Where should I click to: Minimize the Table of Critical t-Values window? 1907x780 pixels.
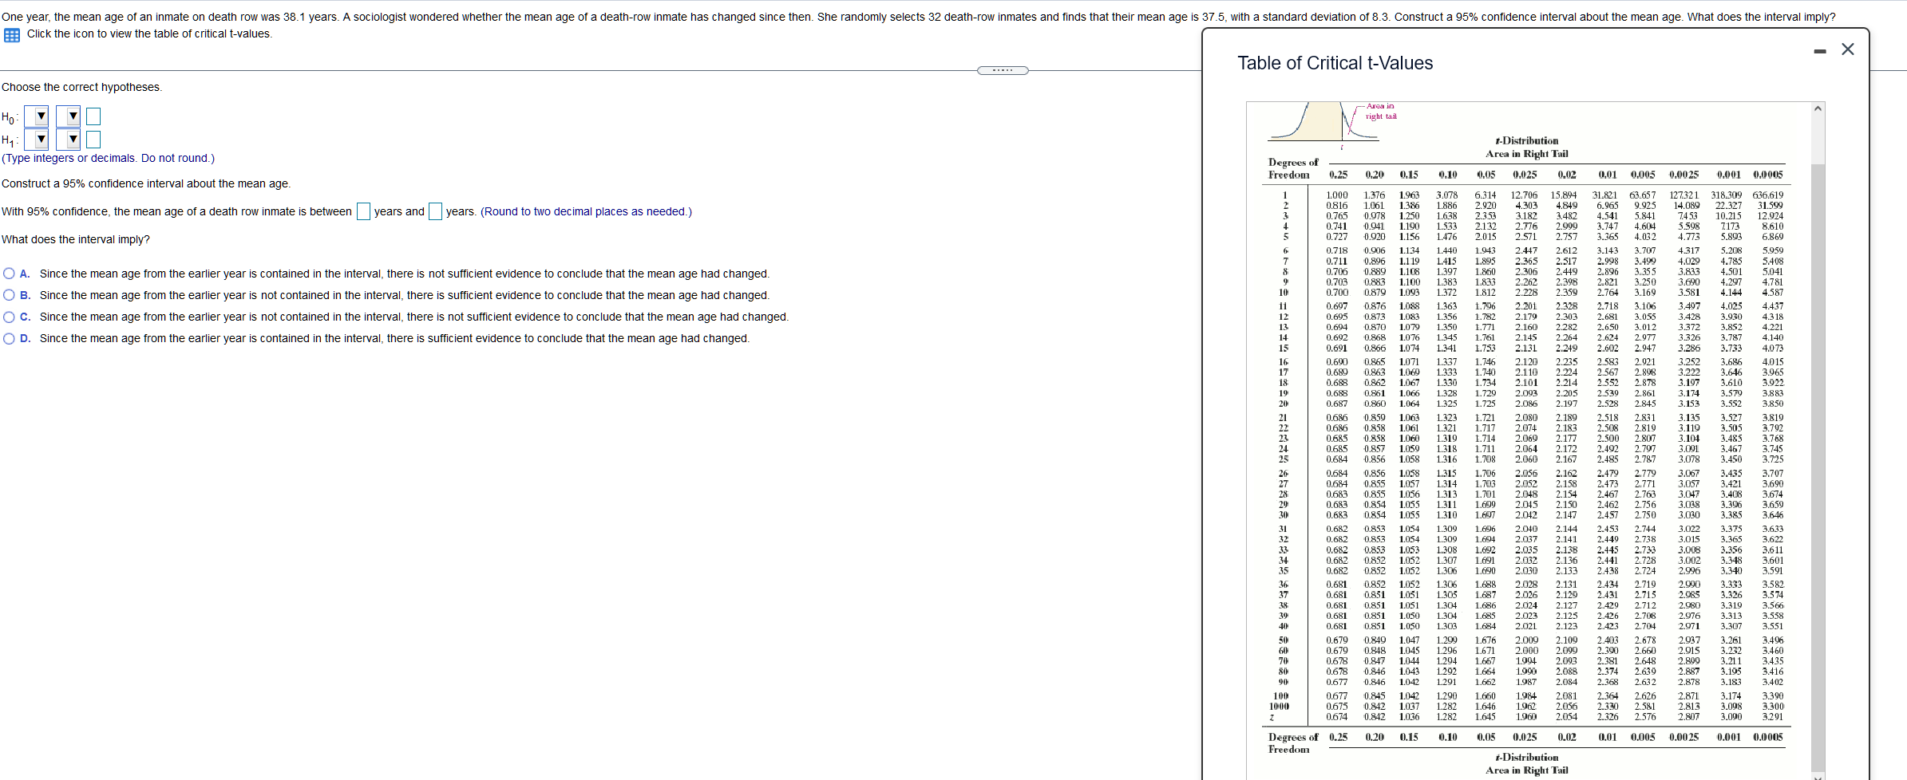1820,49
